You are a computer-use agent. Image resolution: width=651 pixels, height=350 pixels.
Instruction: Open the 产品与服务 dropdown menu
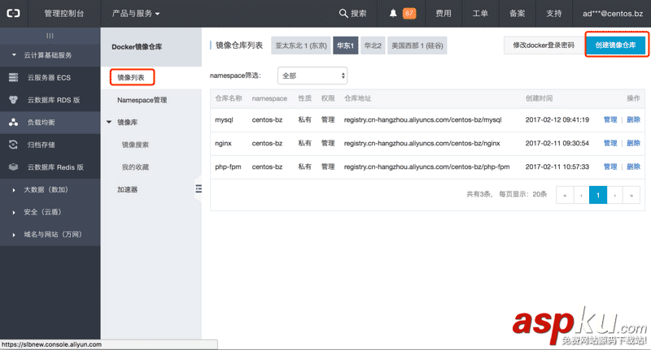click(x=136, y=13)
